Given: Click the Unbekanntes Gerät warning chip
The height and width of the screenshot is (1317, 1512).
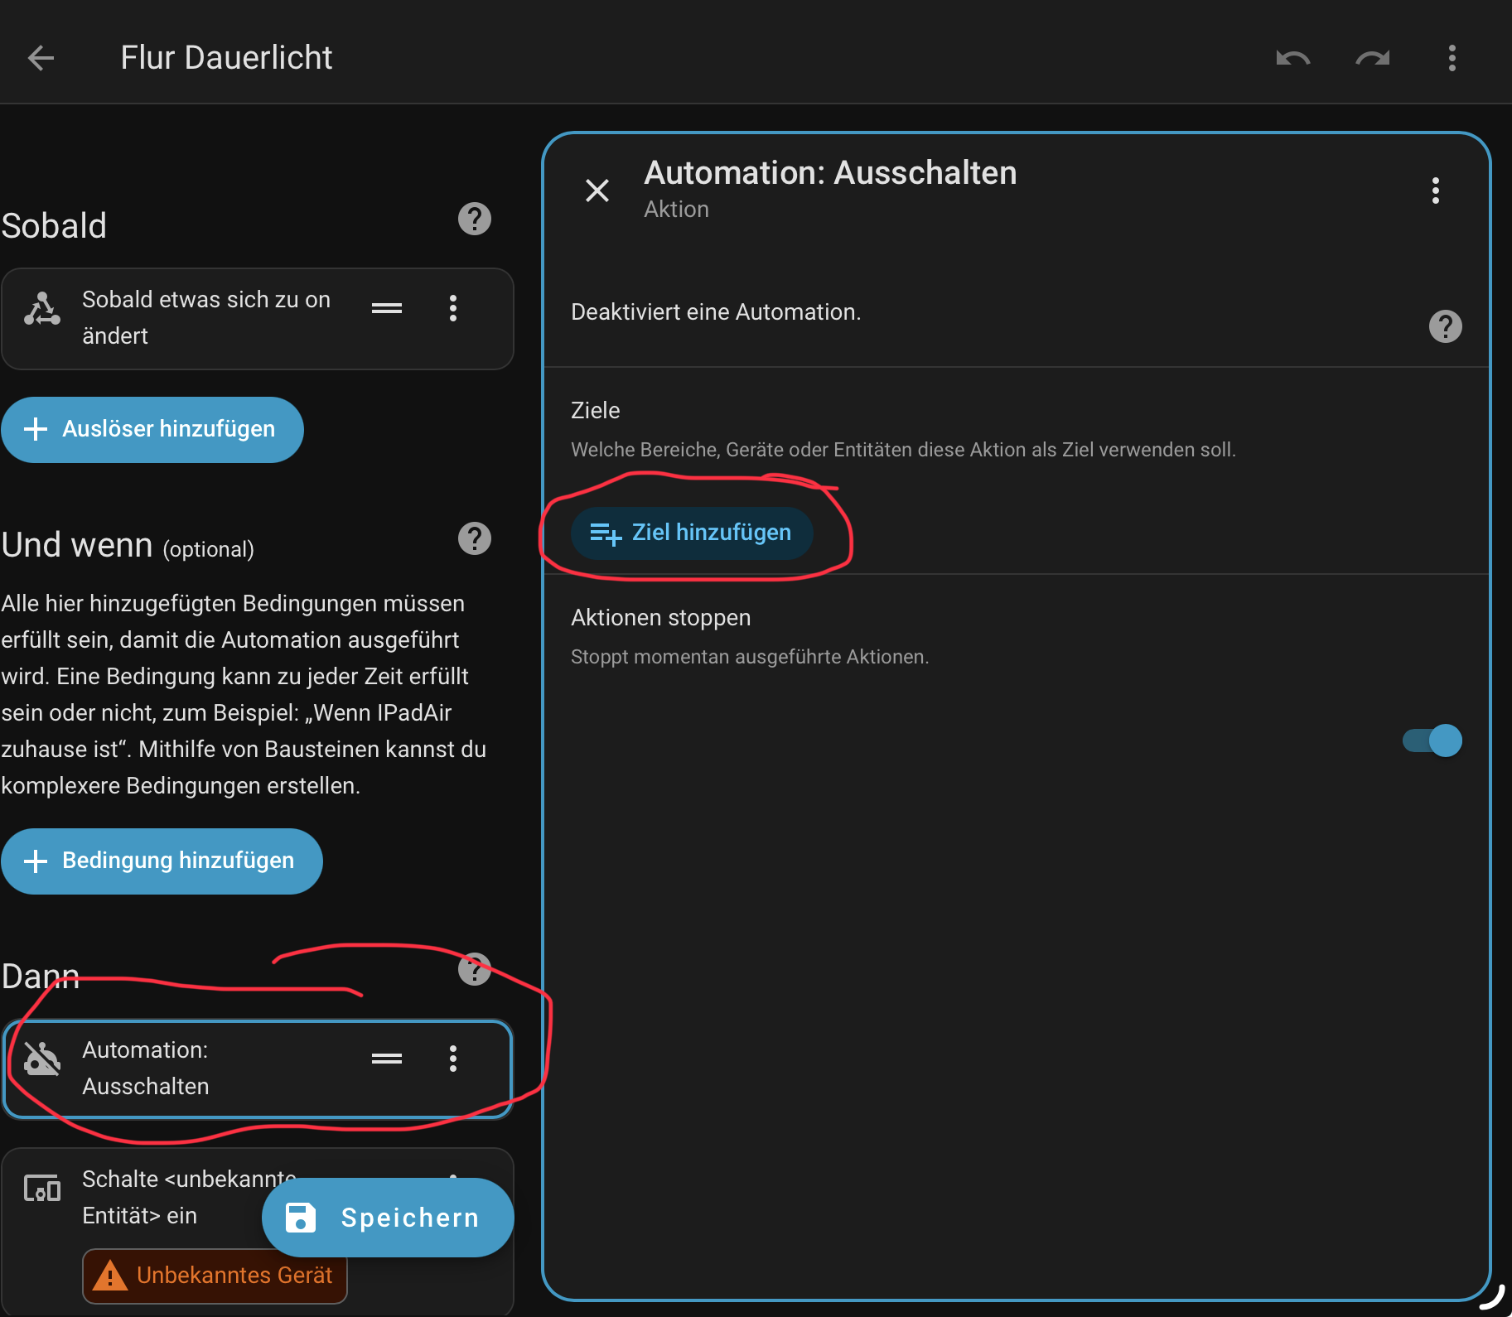Looking at the screenshot, I should 215,1276.
